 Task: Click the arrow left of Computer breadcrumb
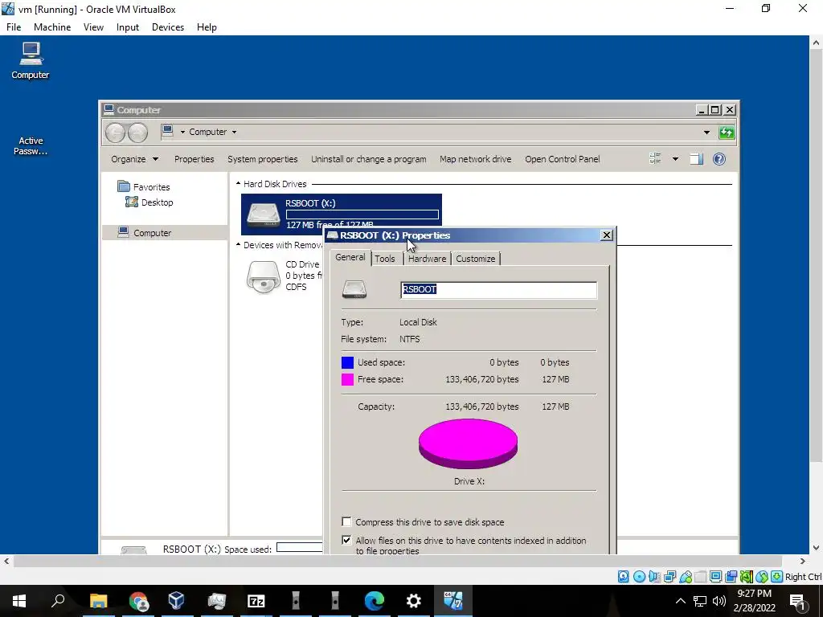coord(182,133)
